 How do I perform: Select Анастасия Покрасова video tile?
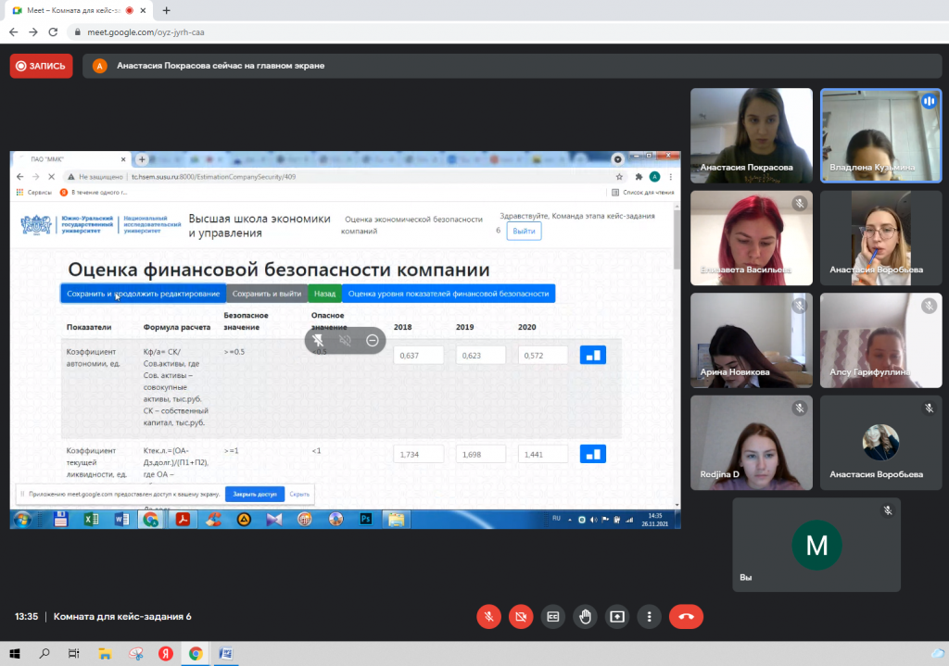[751, 135]
